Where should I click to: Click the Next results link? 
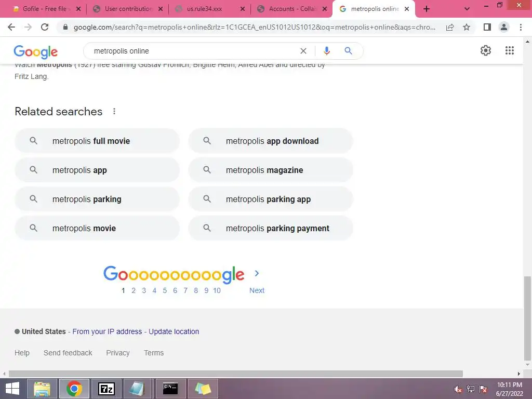[257, 290]
